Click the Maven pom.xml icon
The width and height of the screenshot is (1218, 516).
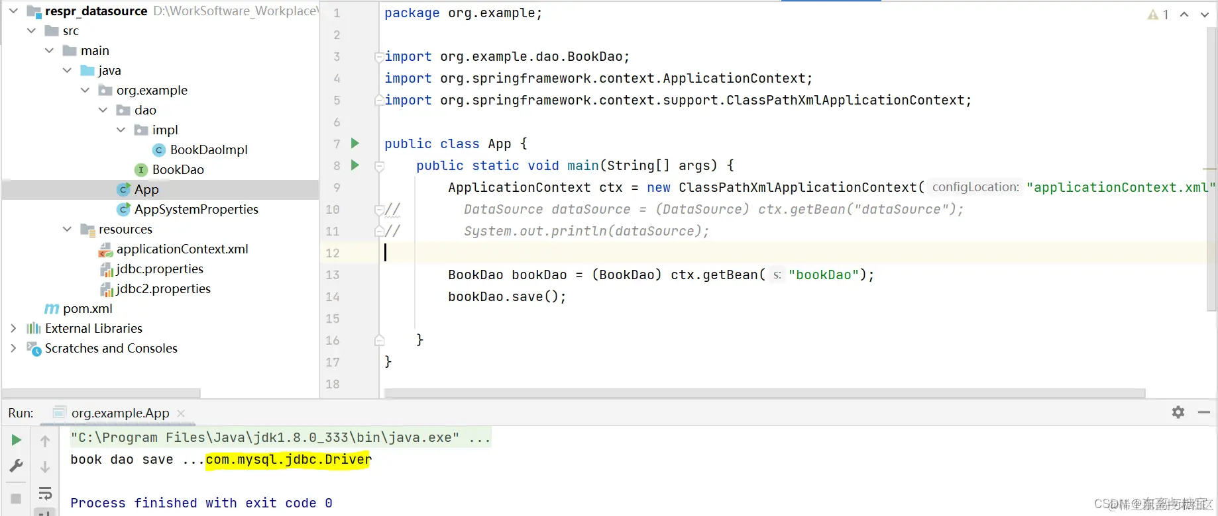(x=52, y=309)
